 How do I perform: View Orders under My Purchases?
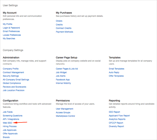click(59, 21)
